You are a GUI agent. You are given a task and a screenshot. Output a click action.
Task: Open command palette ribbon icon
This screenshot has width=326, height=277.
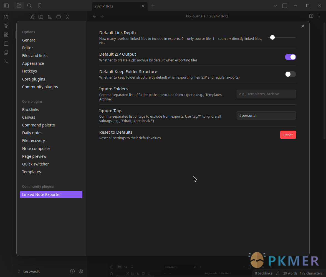click(x=6, y=61)
